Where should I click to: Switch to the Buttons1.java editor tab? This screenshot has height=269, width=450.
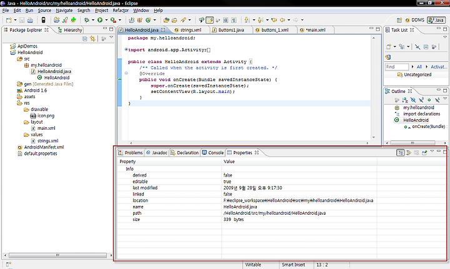pos(228,30)
